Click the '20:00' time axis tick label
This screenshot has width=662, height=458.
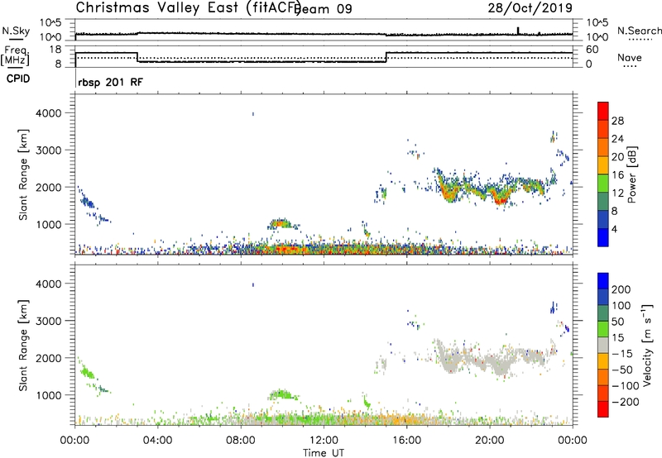coord(489,441)
